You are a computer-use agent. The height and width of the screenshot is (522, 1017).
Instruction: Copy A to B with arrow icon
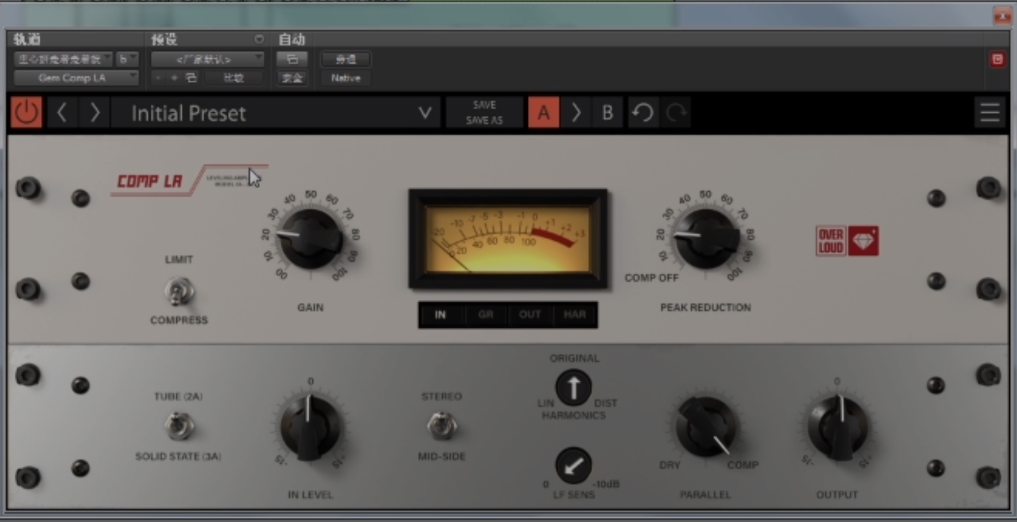575,112
